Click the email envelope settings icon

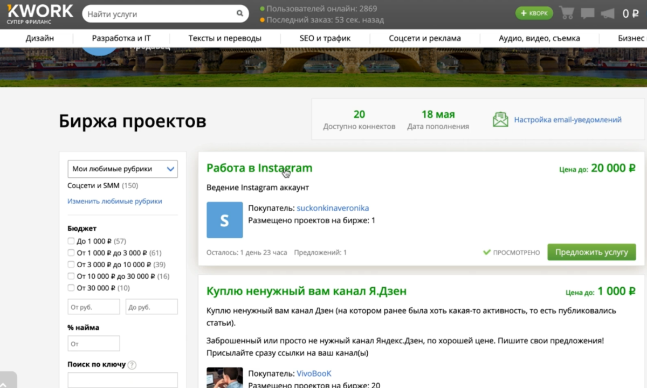pos(500,120)
